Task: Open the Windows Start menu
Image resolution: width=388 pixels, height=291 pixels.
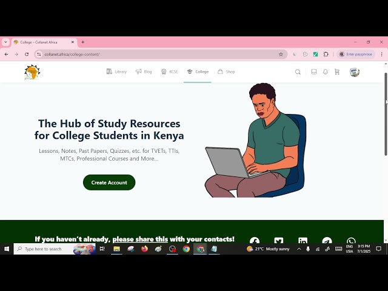Action: [x=7, y=249]
